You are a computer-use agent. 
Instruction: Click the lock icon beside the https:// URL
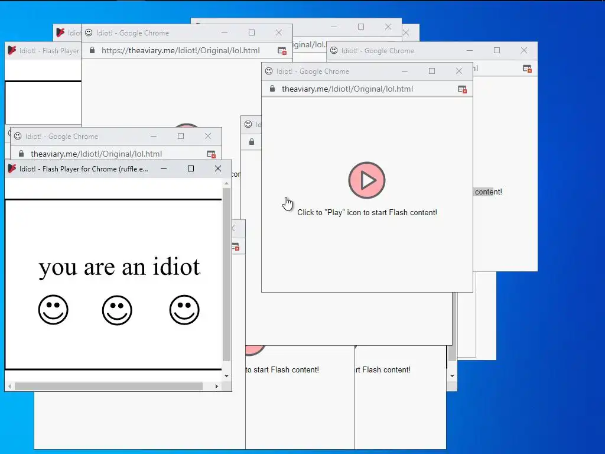coord(92,51)
